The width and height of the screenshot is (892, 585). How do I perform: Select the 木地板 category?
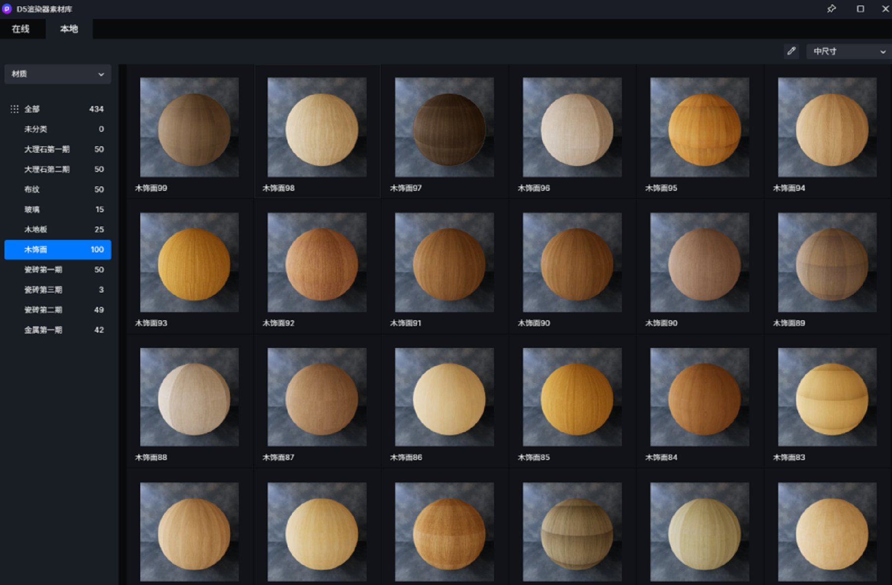pyautogui.click(x=36, y=230)
